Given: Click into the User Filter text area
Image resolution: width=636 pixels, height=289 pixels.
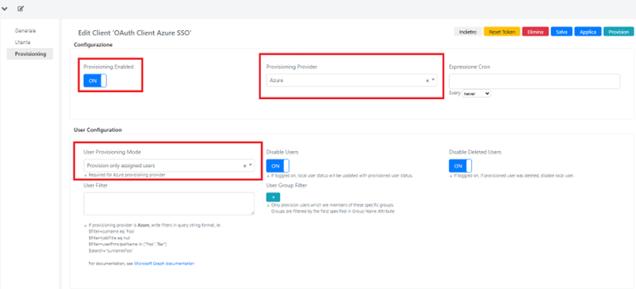Looking at the screenshot, I should click(169, 203).
